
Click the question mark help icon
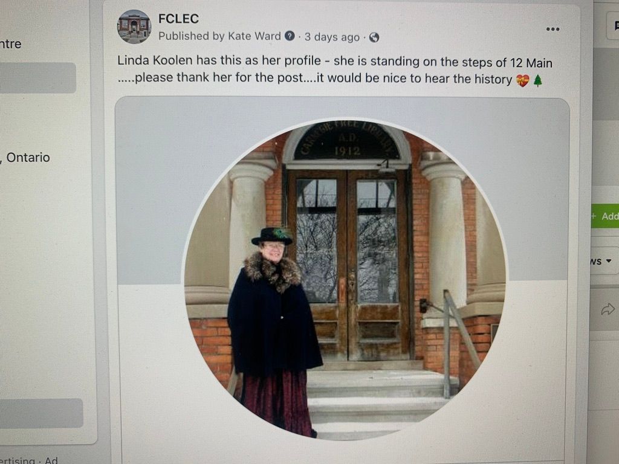290,36
